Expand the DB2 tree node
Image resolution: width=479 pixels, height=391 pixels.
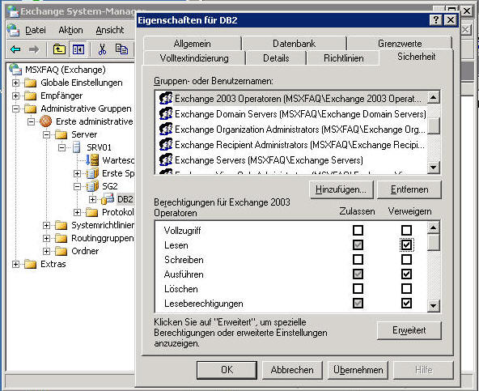(92, 199)
